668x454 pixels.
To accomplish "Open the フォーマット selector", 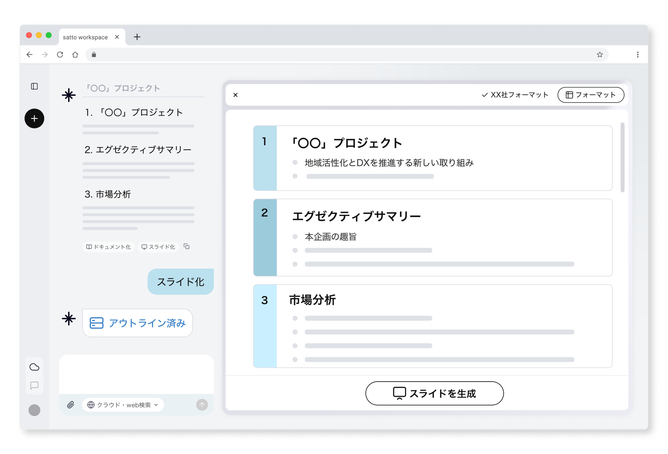I will tap(591, 95).
